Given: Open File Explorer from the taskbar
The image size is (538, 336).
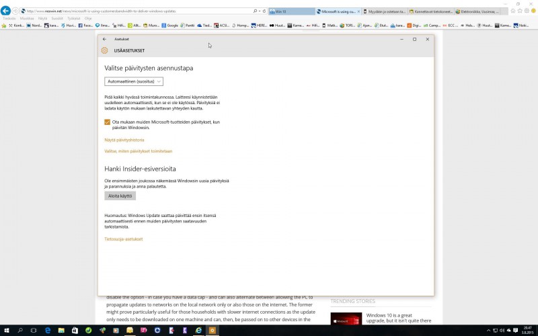Looking at the screenshot, I should pos(62,331).
